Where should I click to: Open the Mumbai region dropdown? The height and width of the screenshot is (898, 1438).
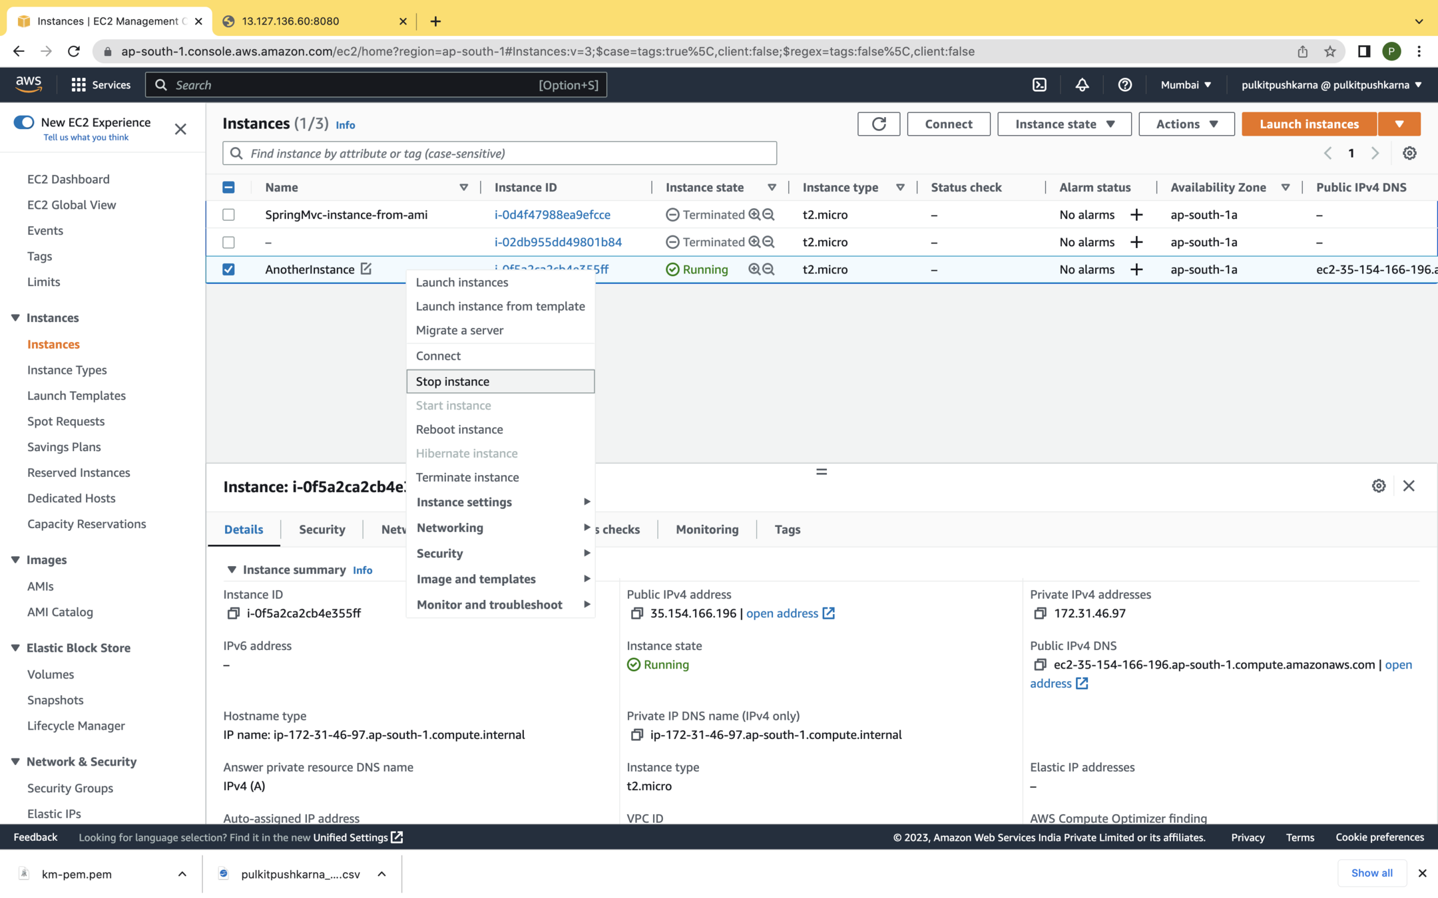tap(1185, 84)
